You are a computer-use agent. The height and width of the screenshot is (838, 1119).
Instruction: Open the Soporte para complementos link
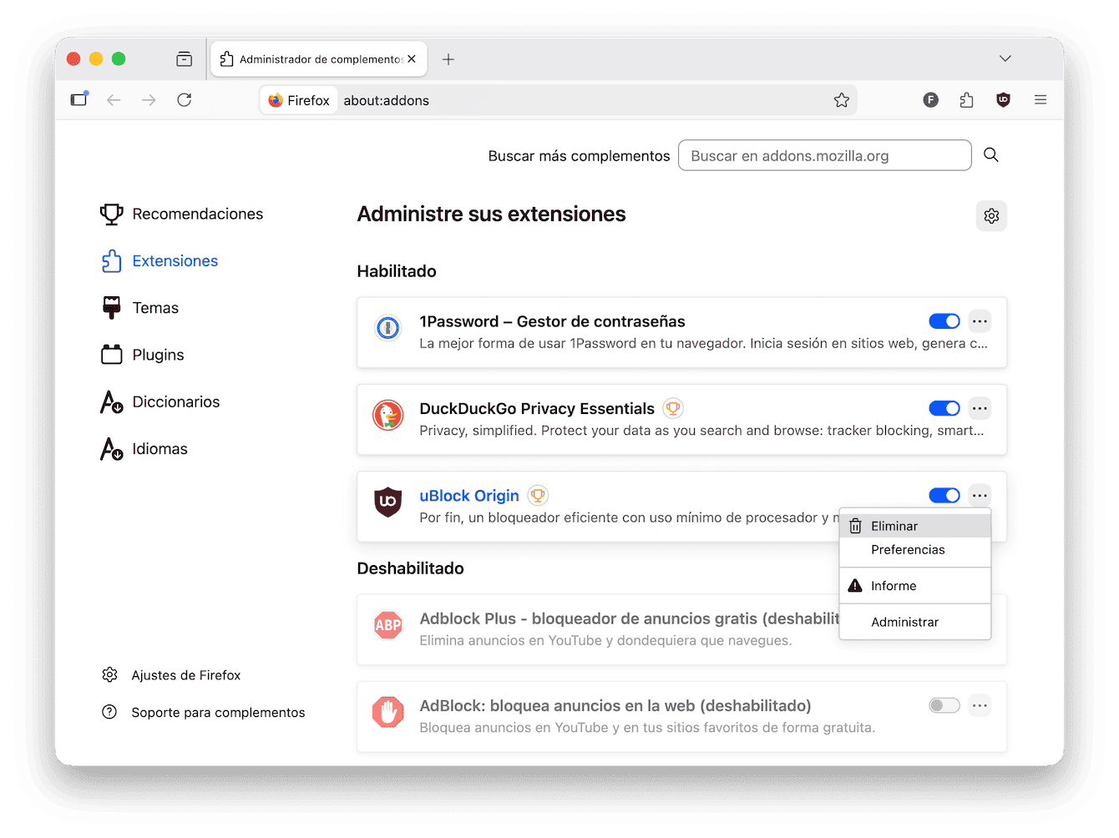(218, 713)
